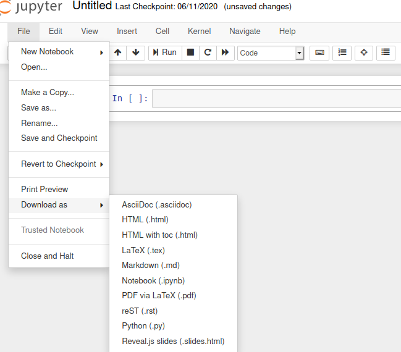The image size is (401, 352).
Task: Download as HTML (.html)
Action: (174, 220)
